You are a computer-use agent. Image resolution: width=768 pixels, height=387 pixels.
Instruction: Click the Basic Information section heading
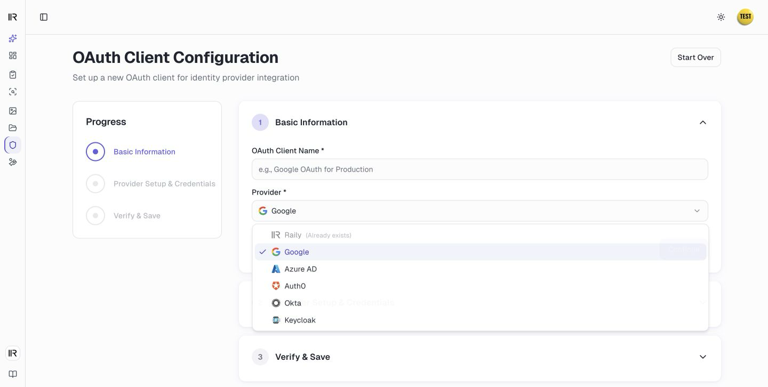tap(311, 123)
